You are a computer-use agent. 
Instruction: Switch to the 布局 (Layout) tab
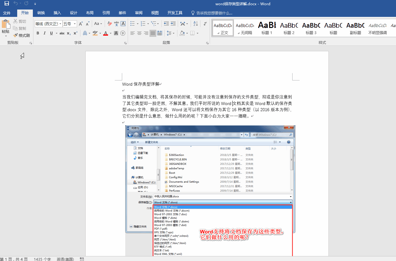point(90,13)
